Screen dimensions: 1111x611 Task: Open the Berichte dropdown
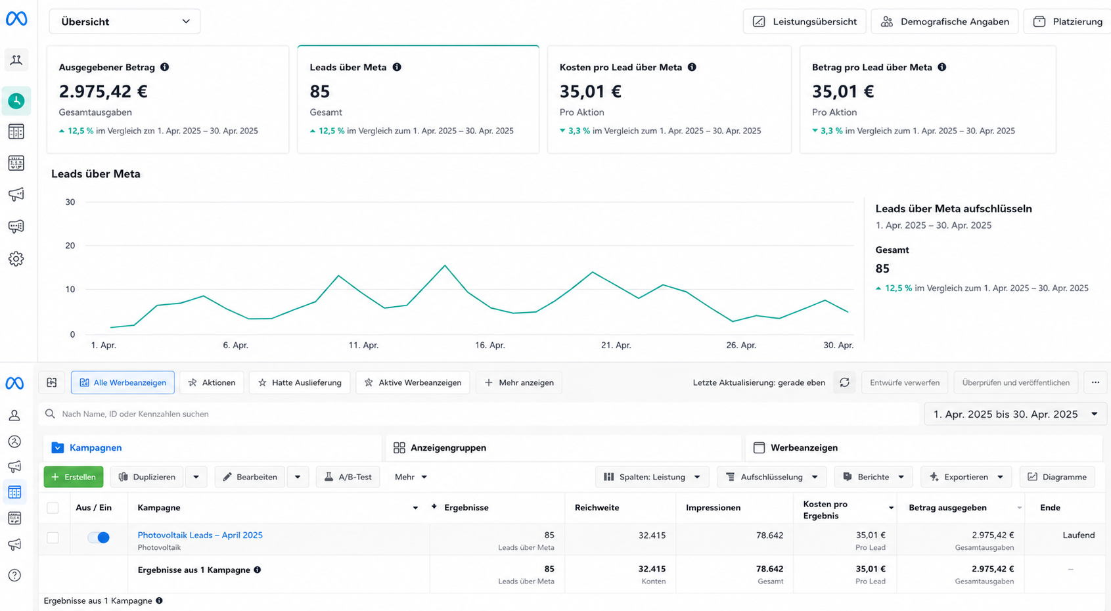tap(874, 477)
